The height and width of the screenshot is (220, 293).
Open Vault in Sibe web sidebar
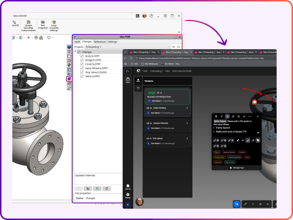coord(128,80)
